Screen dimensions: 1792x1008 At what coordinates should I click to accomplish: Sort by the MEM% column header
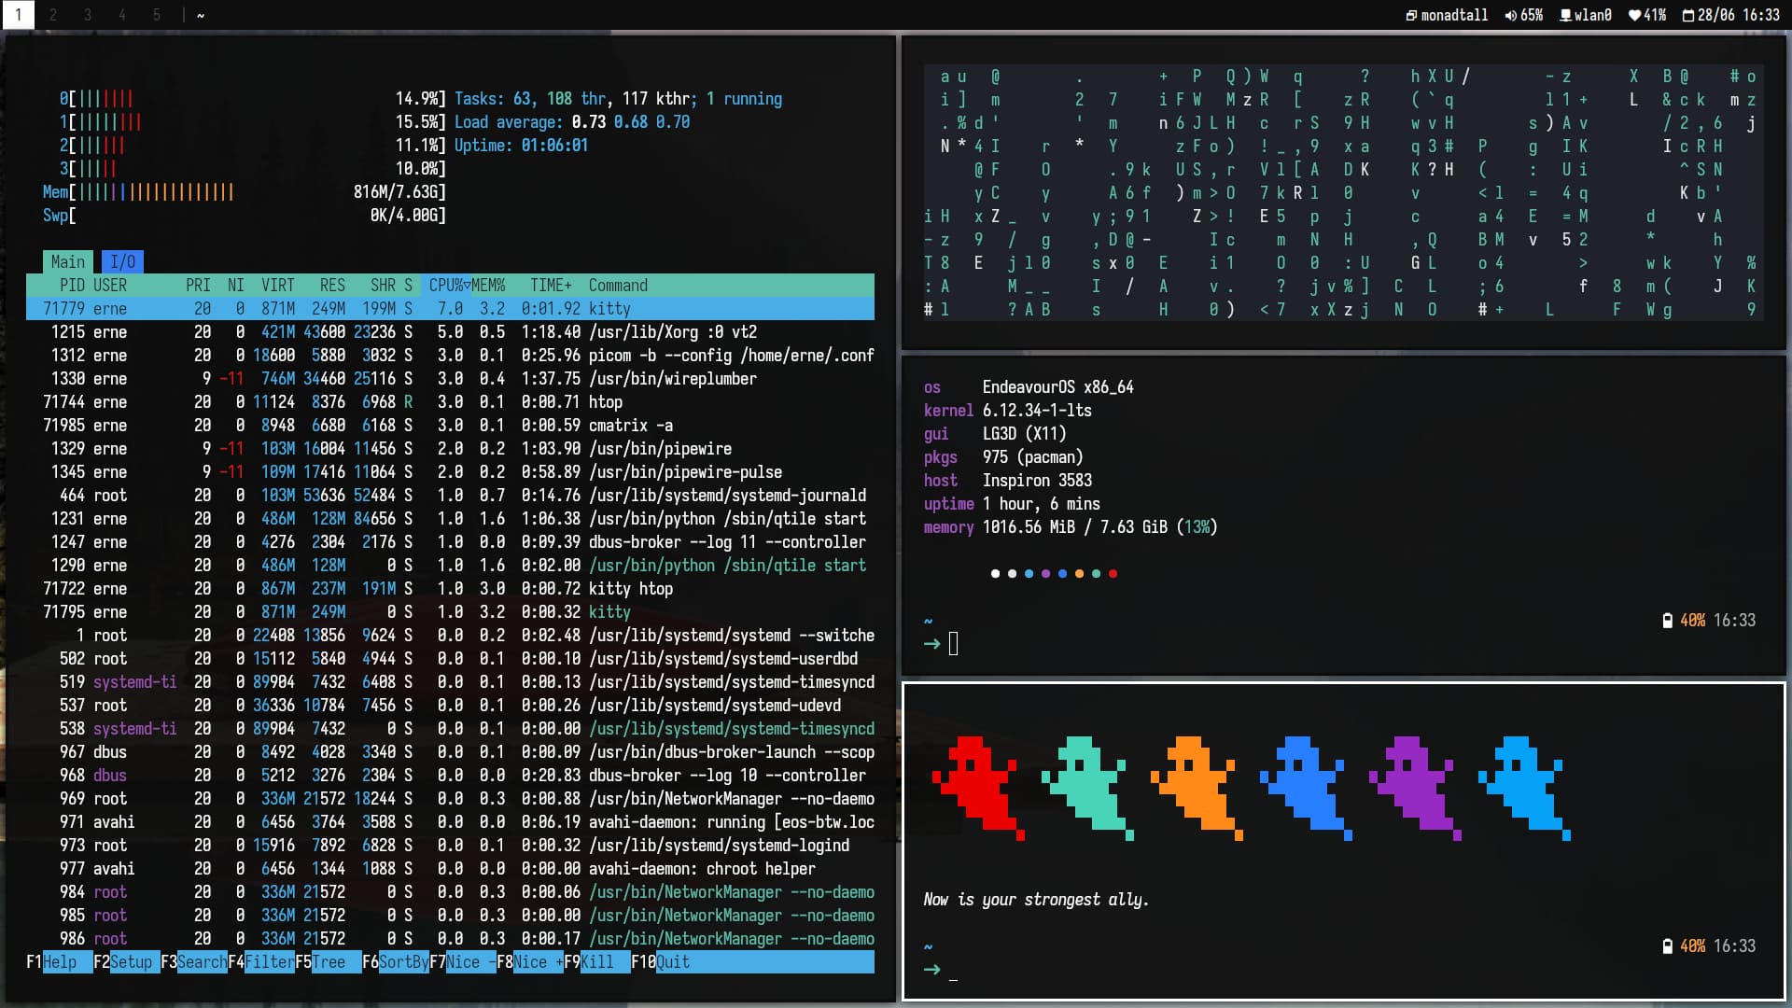[x=488, y=286]
